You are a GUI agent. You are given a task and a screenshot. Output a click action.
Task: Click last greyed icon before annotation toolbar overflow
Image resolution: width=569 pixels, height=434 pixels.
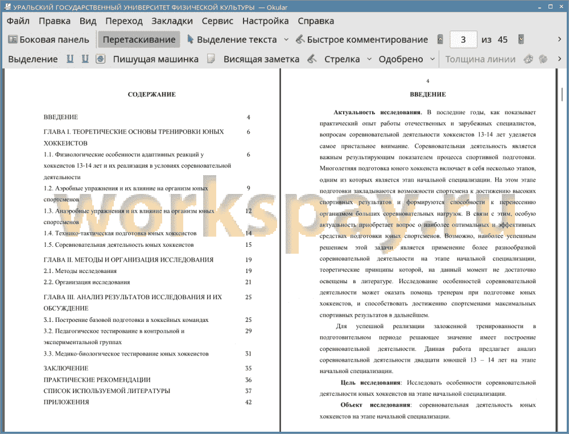(543, 59)
